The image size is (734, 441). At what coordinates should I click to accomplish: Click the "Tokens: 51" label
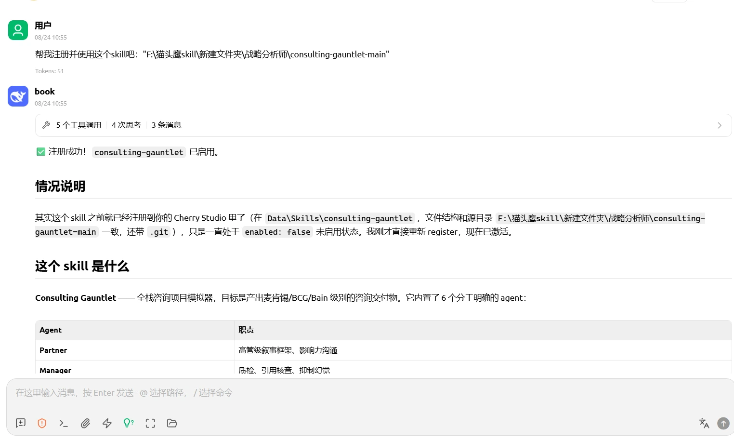click(x=49, y=71)
